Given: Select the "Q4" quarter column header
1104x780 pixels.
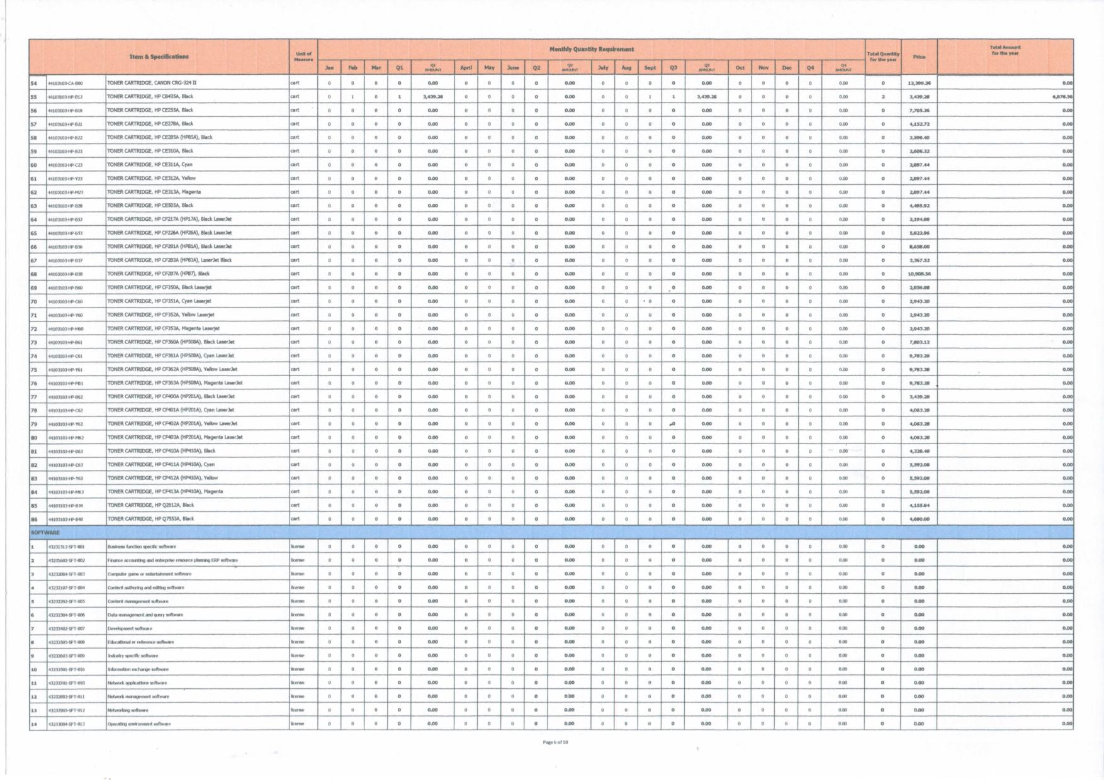Looking at the screenshot, I should (x=810, y=67).
